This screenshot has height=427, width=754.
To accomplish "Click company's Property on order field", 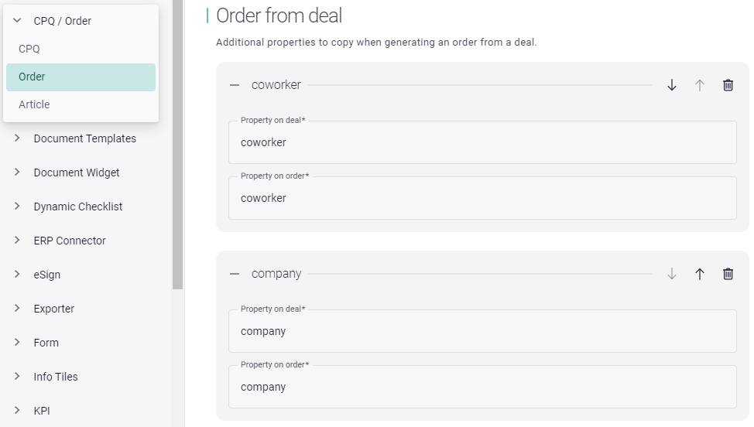I will 482,387.
